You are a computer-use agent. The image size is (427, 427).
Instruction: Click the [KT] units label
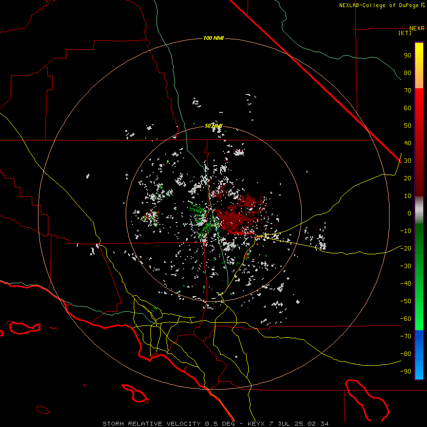pyautogui.click(x=405, y=33)
